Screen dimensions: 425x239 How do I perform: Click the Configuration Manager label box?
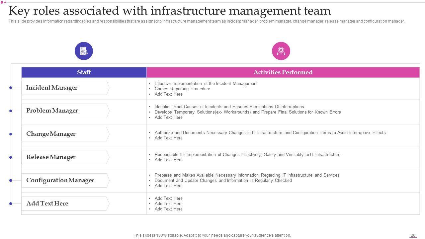coord(65,181)
